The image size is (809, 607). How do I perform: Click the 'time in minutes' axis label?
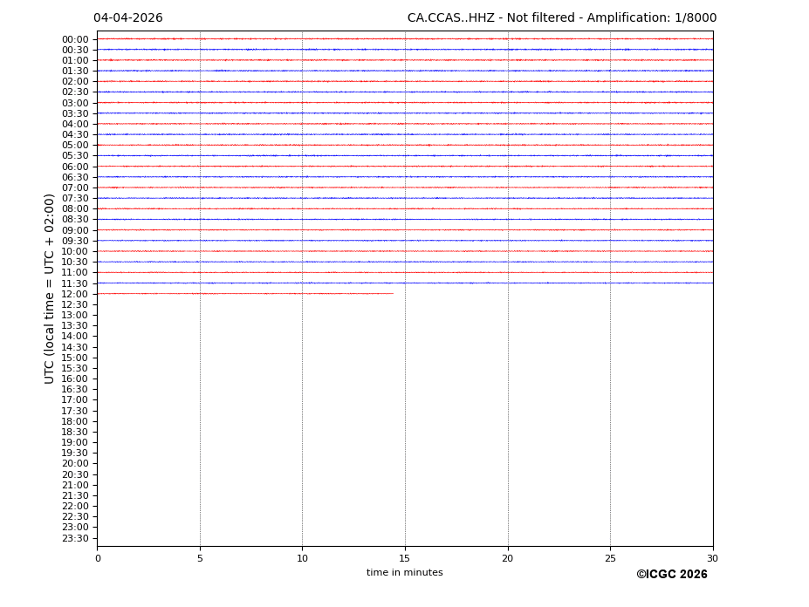[x=404, y=573]
